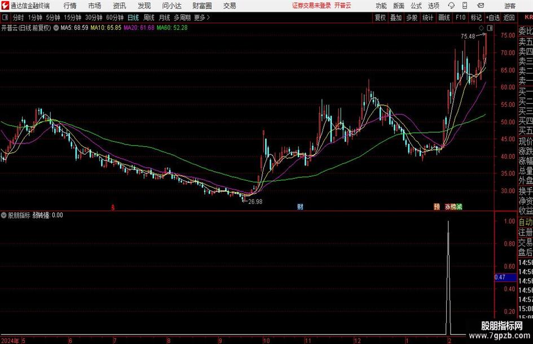Click the diamond icon above the chart

481,28
